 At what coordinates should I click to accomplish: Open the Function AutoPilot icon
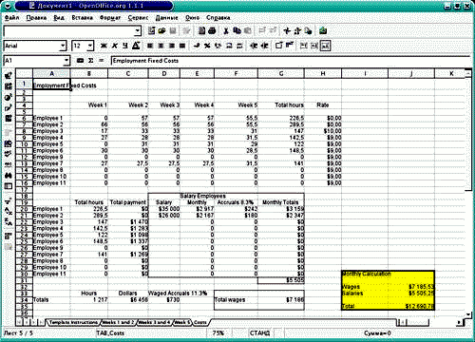tap(81, 61)
